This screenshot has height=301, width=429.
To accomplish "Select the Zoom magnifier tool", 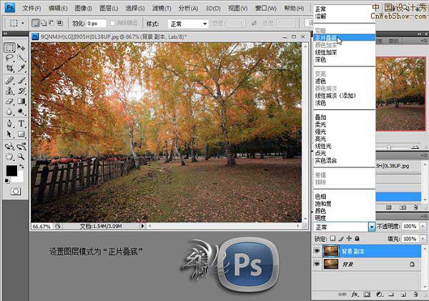I will (x=21, y=155).
